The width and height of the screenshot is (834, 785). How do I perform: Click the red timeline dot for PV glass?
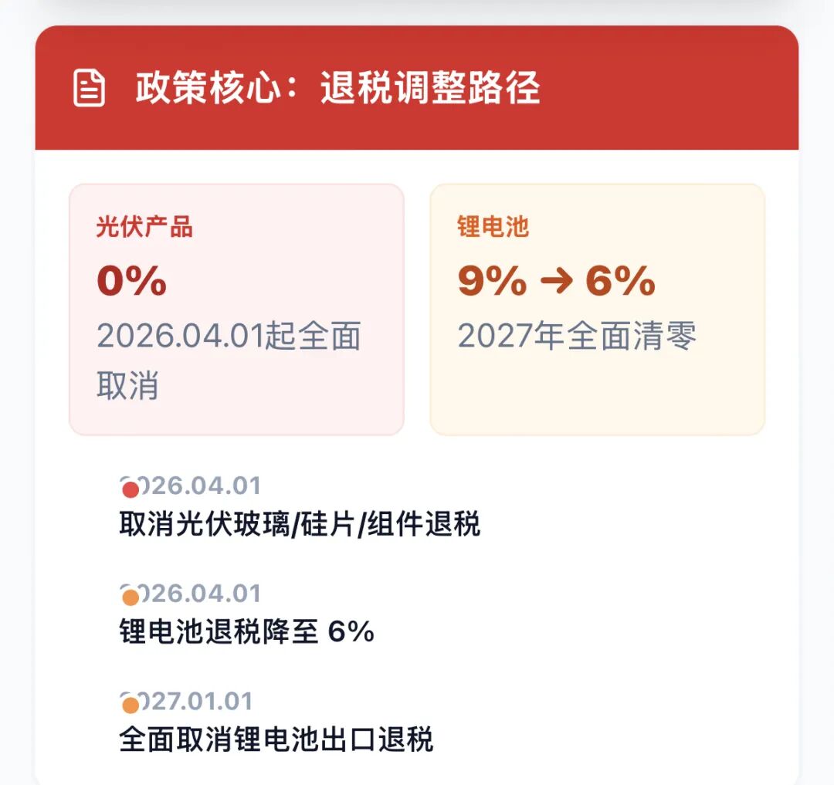[x=131, y=489]
